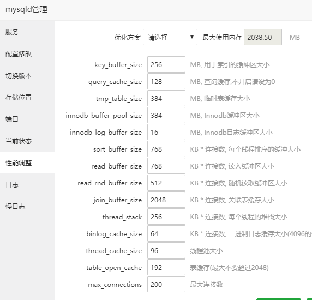Click the tmp_table_size label
The width and height of the screenshot is (312, 300).
(x=119, y=99)
